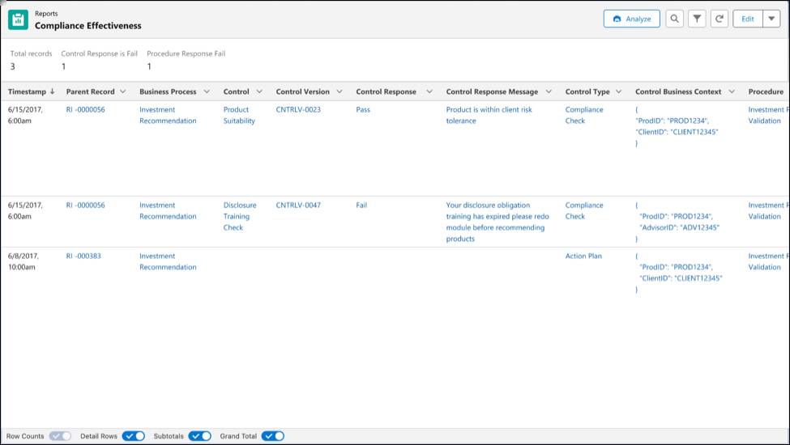The height and width of the screenshot is (445, 790).
Task: Click the Fail control response
Action: coord(361,206)
